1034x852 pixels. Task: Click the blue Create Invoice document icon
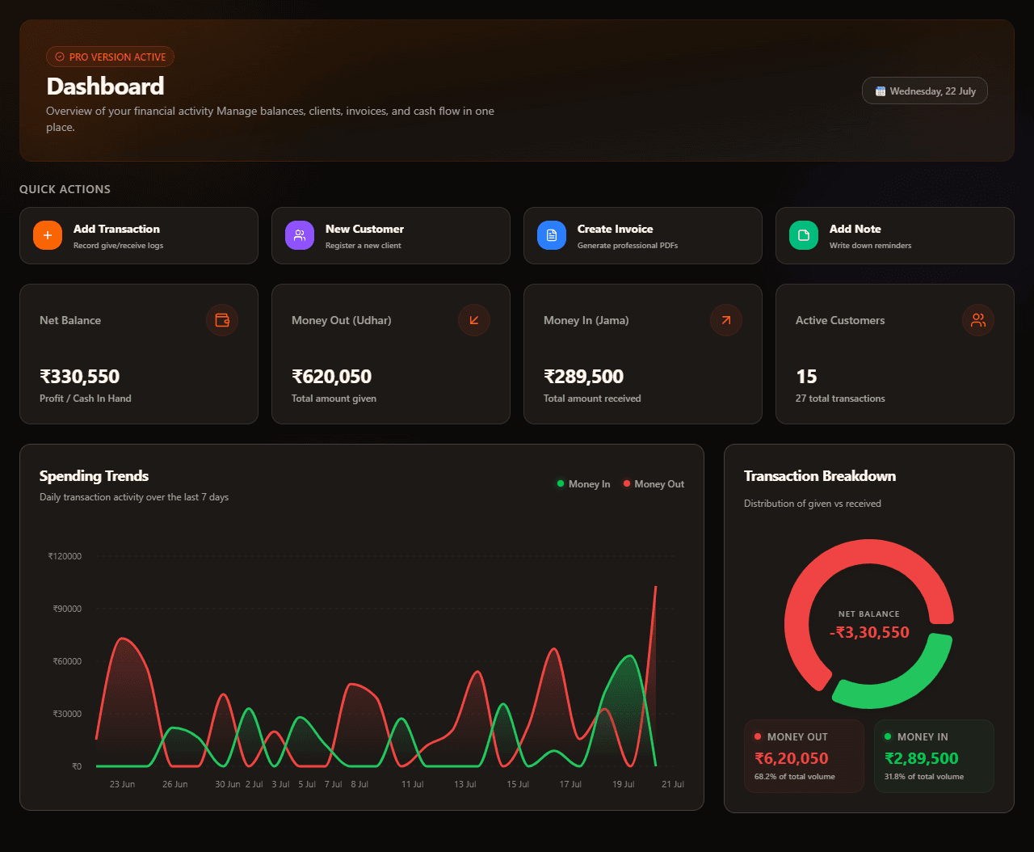click(552, 235)
